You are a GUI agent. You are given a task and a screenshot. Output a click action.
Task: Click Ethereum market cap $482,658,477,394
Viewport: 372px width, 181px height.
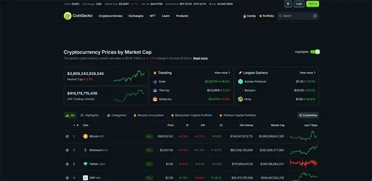pyautogui.click(x=272, y=150)
